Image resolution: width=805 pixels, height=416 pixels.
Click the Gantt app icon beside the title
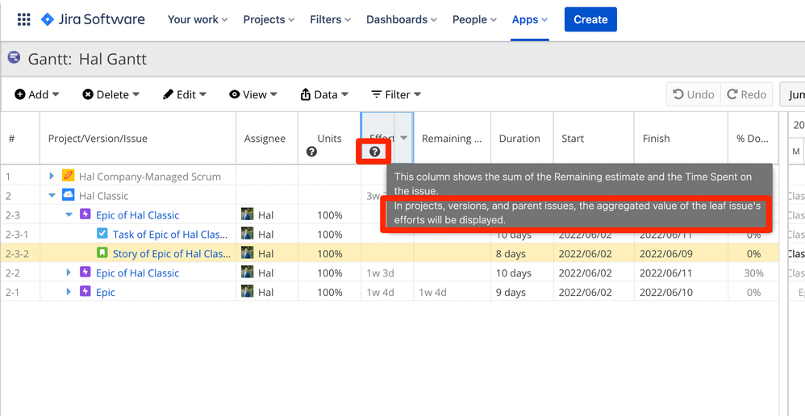[x=15, y=57]
